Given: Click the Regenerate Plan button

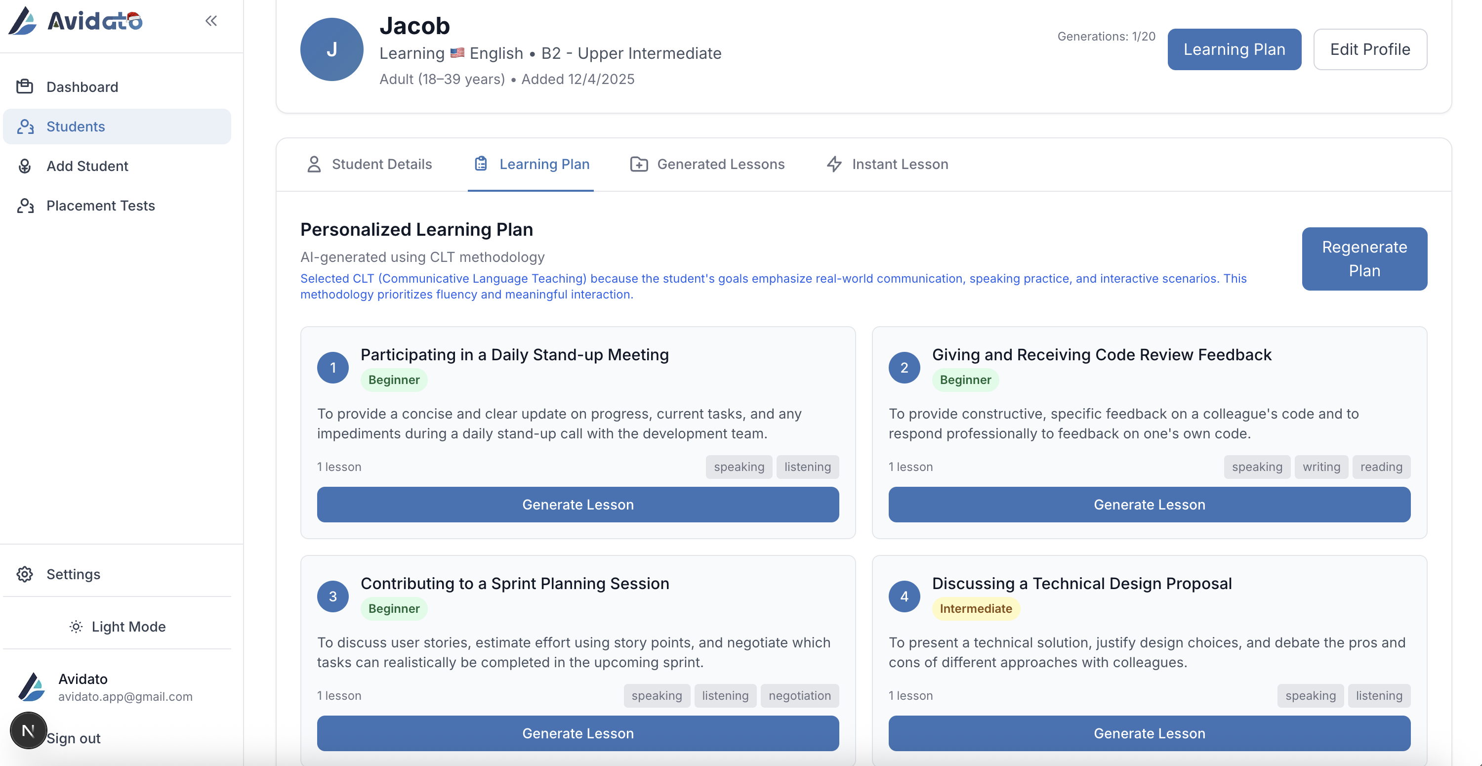Looking at the screenshot, I should [x=1364, y=259].
